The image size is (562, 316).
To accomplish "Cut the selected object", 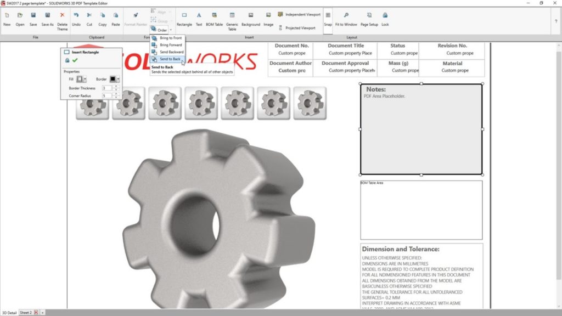I will tap(89, 19).
